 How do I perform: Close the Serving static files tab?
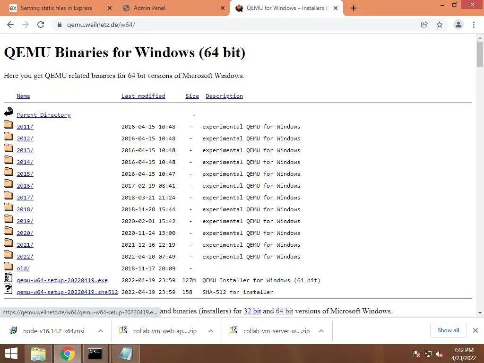point(109,9)
